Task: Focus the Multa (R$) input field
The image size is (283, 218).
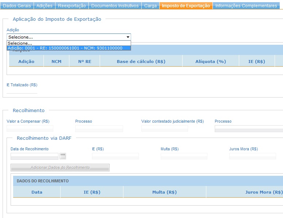Action: click(184, 156)
